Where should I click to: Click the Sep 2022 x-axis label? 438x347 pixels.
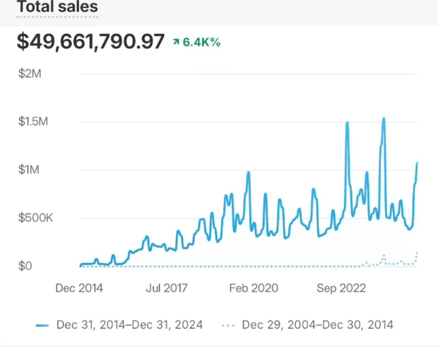pyautogui.click(x=341, y=288)
